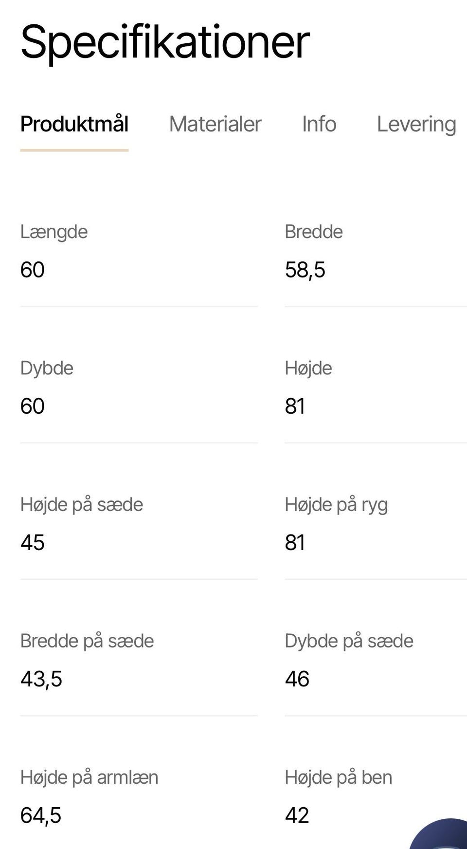This screenshot has height=849, width=467.
Task: Click the Bredde på sæde label
Action: pos(87,641)
